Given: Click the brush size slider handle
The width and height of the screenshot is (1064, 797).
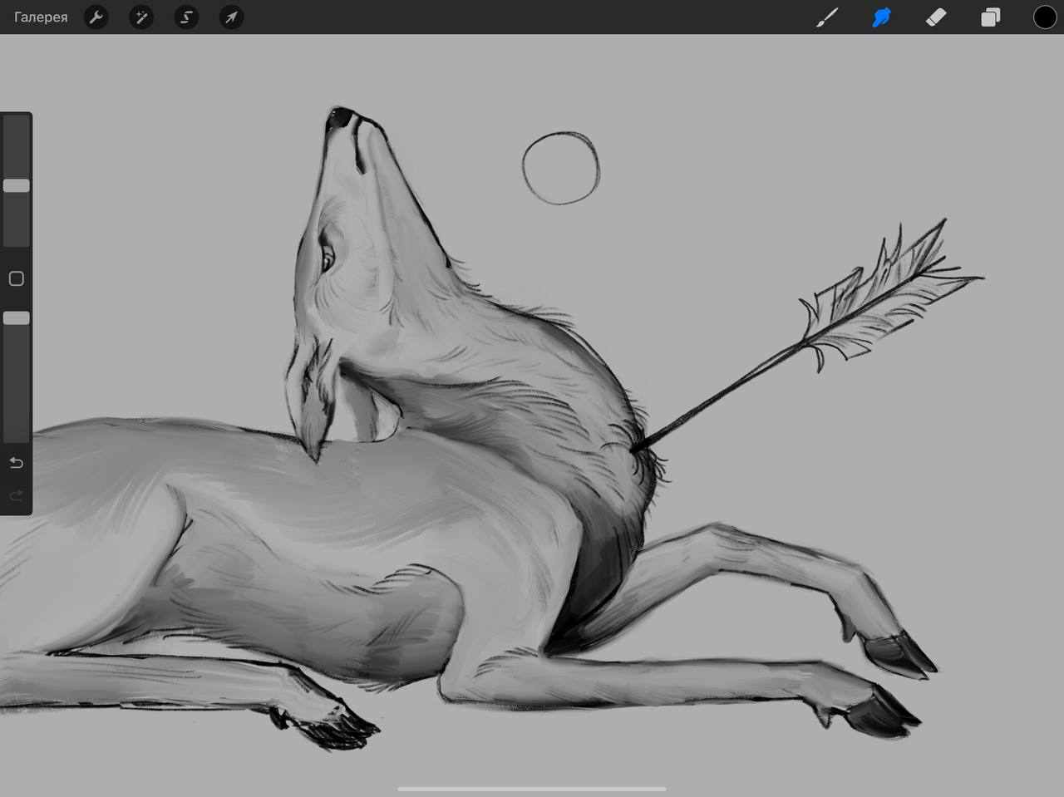Looking at the screenshot, I should point(17,185).
